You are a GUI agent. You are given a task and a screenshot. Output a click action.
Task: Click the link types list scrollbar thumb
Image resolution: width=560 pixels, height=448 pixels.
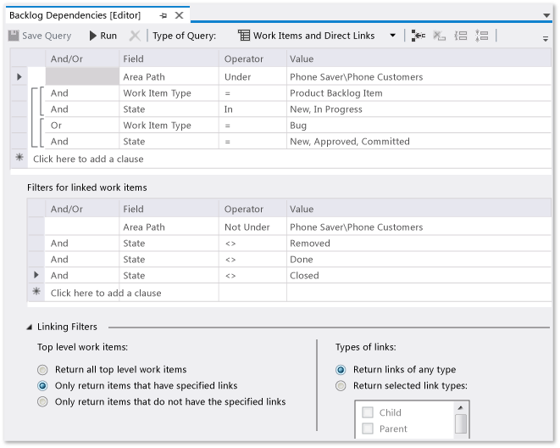[461, 423]
